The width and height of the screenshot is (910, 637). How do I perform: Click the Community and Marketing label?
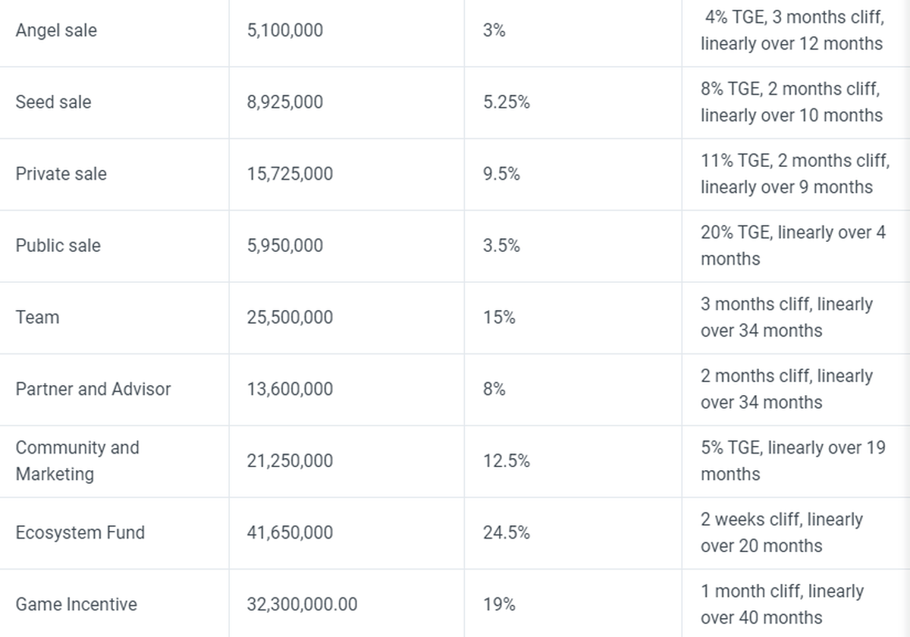[x=77, y=460]
